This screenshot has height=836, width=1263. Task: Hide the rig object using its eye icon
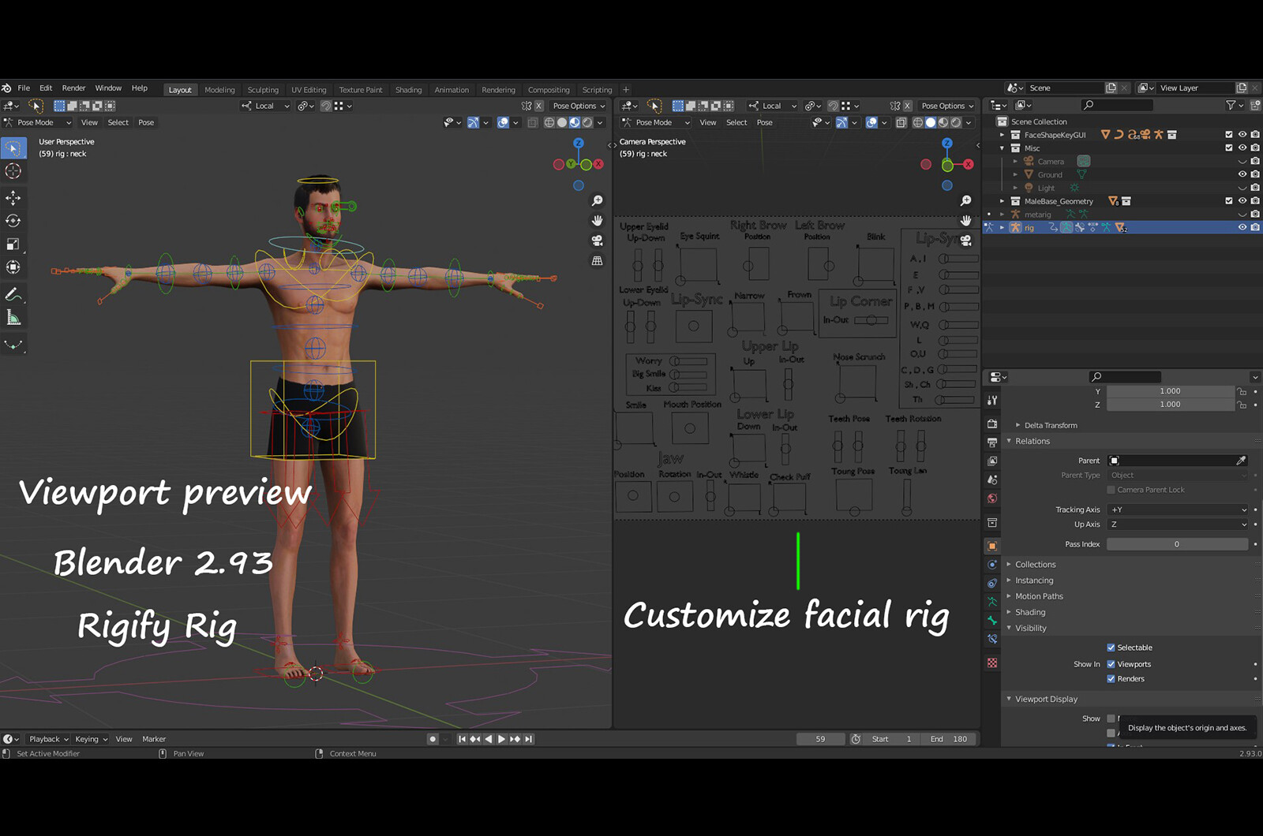click(1242, 226)
